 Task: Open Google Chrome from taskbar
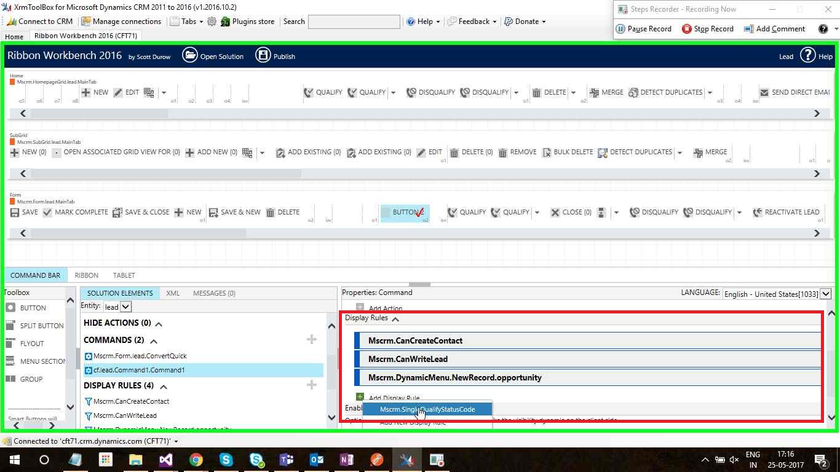click(196, 460)
